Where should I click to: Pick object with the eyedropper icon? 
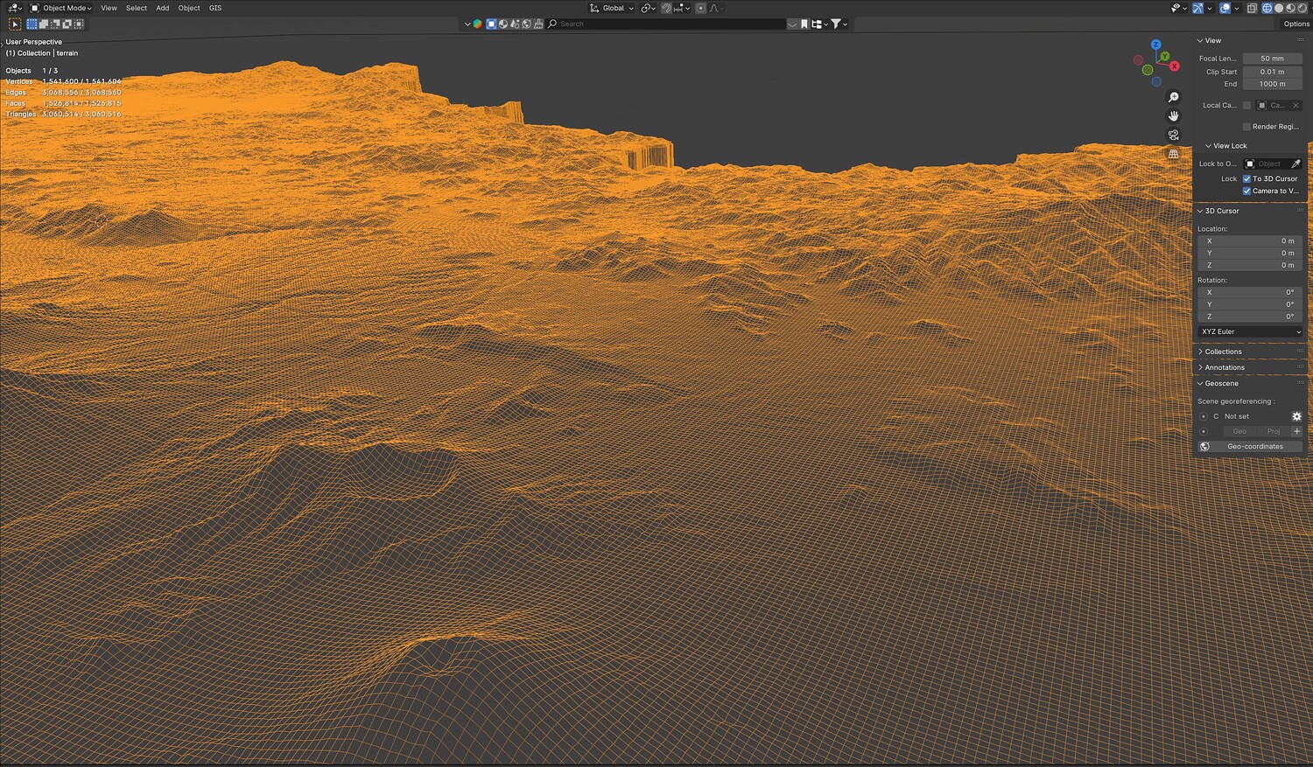click(1295, 164)
